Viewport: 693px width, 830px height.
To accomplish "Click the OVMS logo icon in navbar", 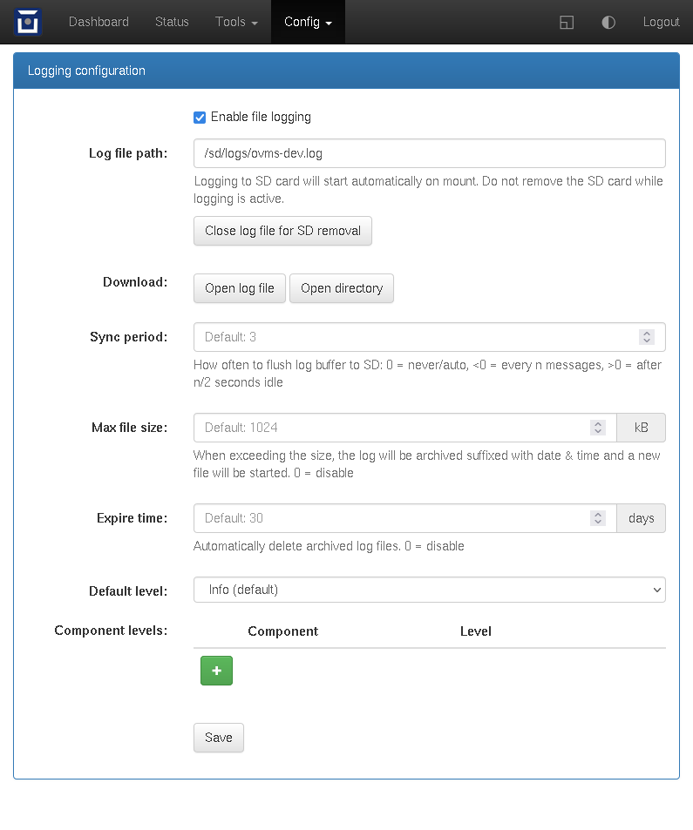I will (x=28, y=22).
